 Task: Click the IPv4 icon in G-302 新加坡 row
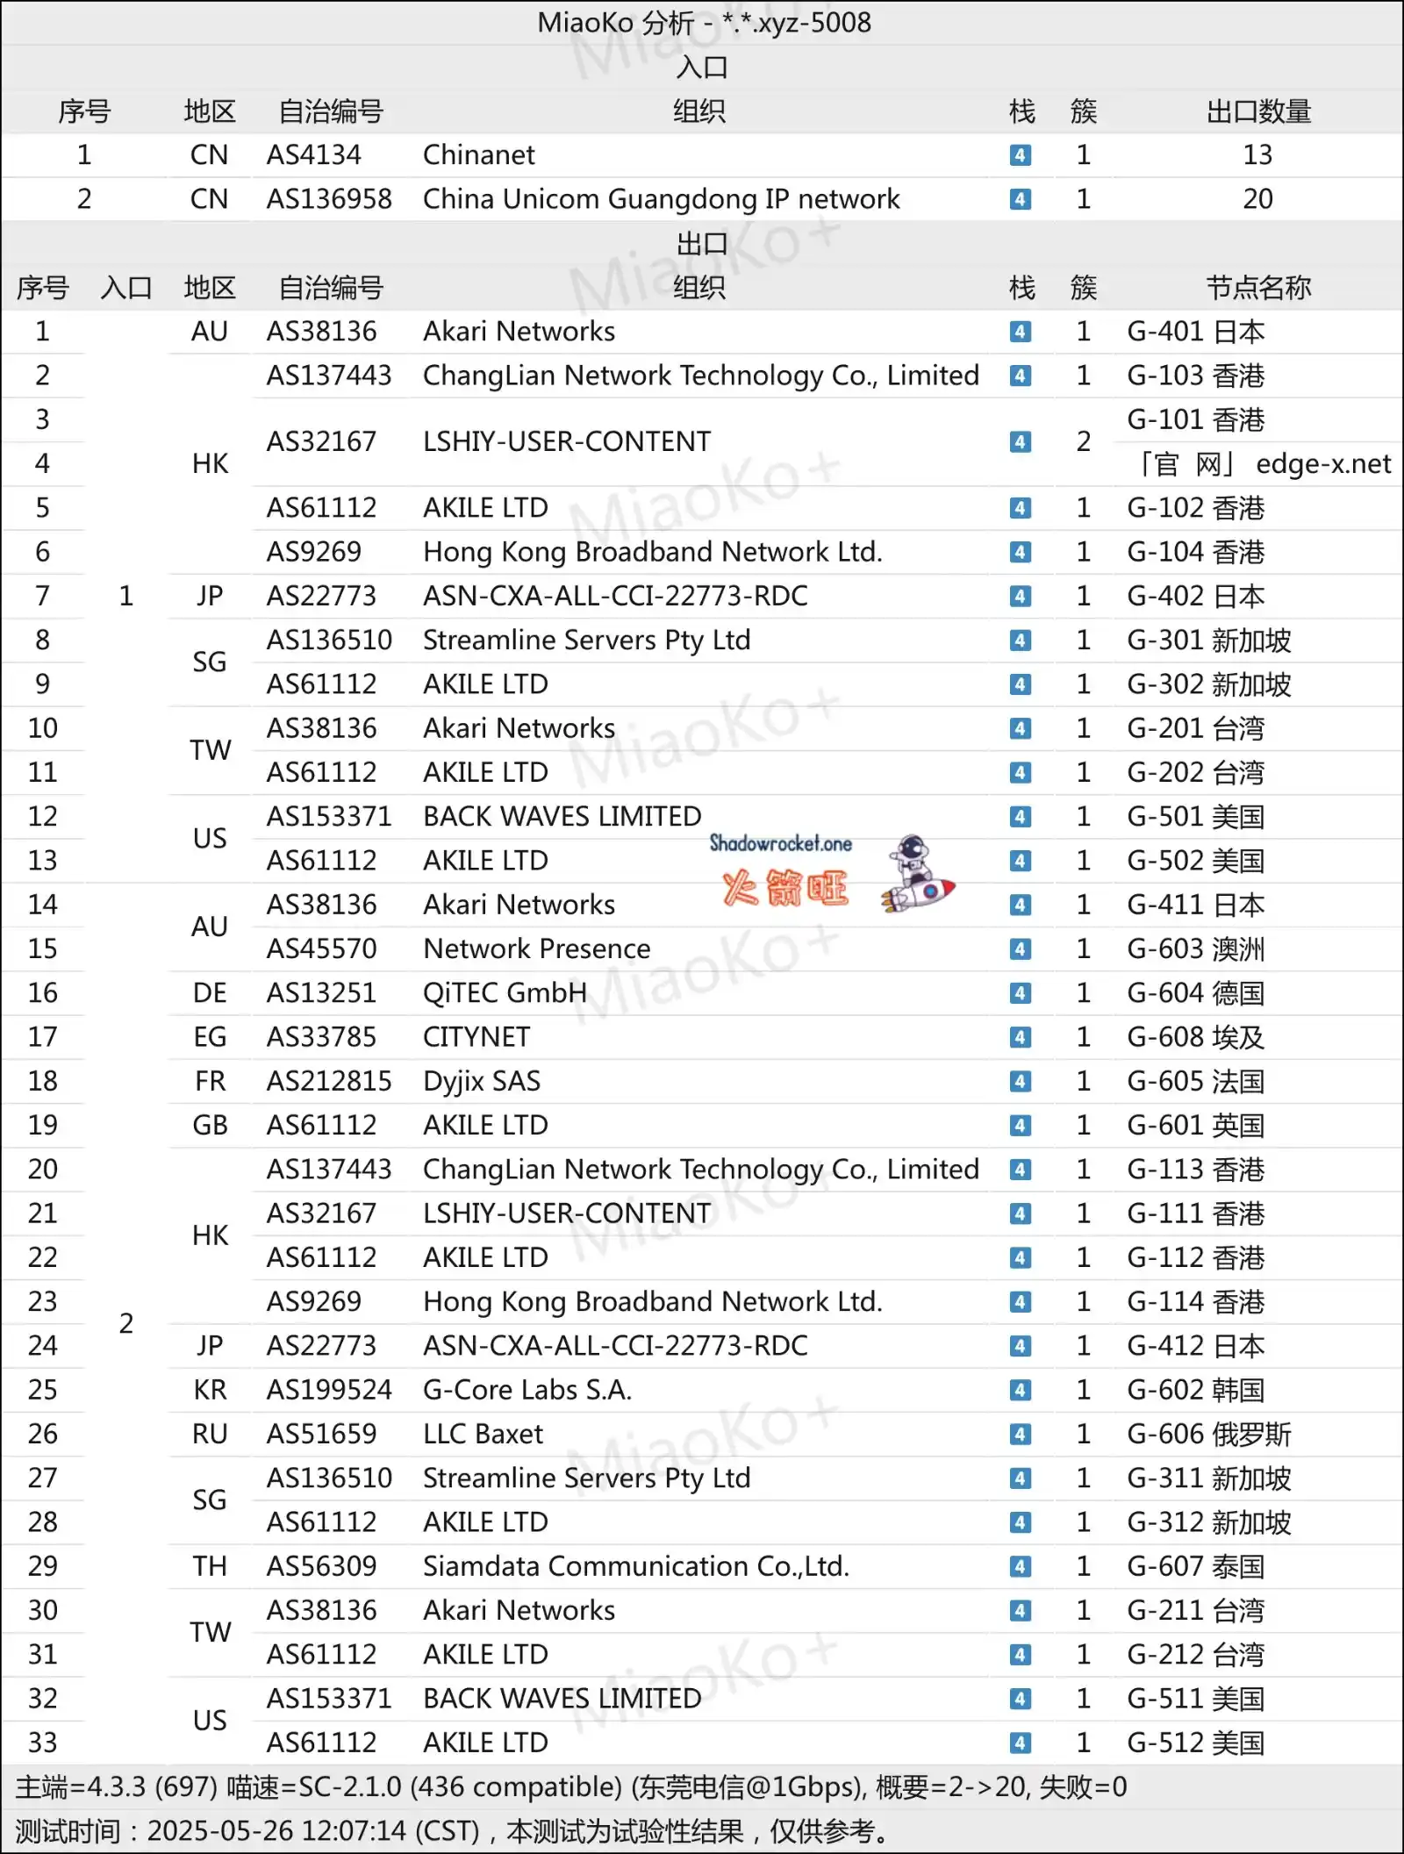click(1020, 684)
